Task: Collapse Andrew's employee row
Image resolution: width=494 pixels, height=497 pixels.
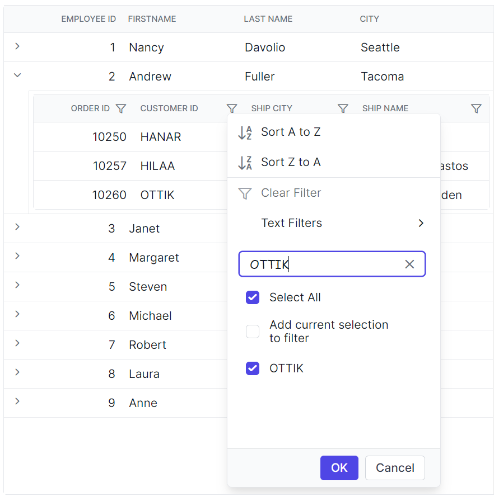Action: pyautogui.click(x=17, y=75)
